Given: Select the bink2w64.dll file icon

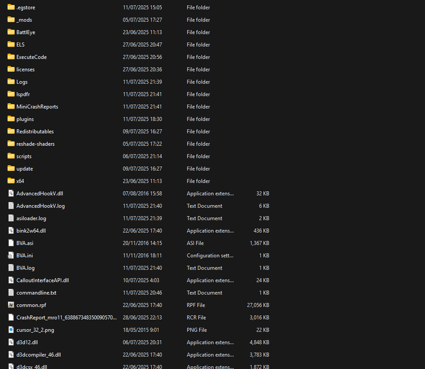Looking at the screenshot, I should pos(11,230).
